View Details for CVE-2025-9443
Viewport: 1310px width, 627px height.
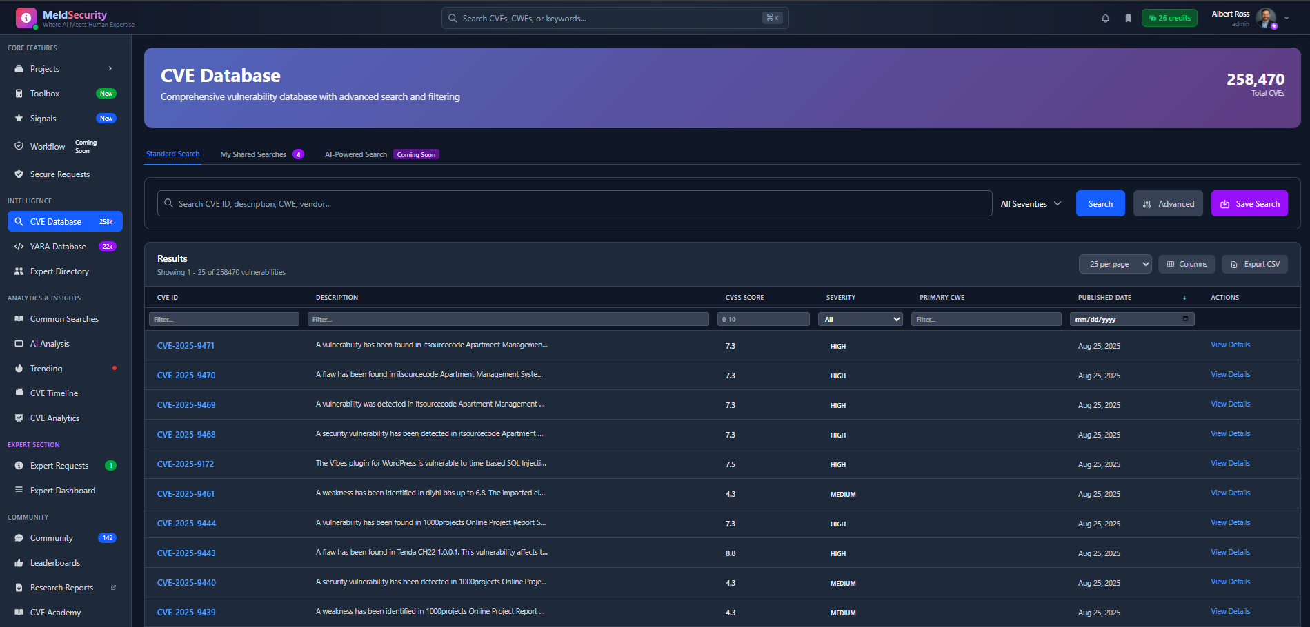tap(1230, 552)
